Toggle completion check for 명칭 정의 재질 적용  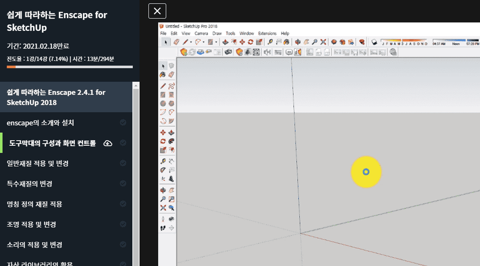(x=123, y=204)
